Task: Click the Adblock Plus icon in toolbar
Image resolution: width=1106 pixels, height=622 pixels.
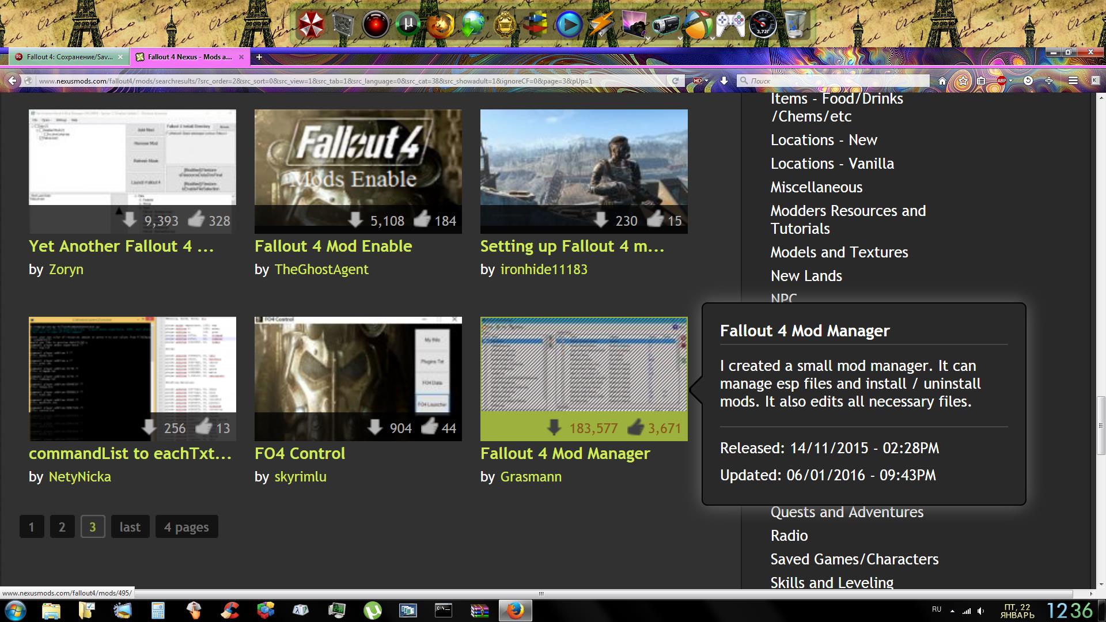Action: click(x=1001, y=81)
